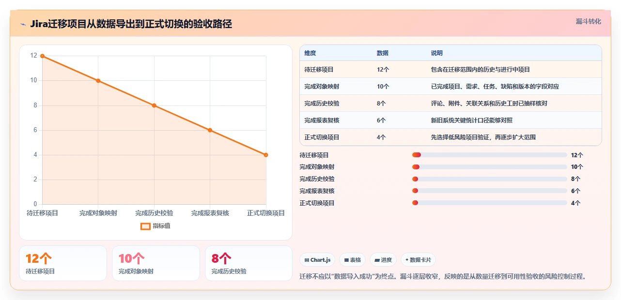The width and height of the screenshot is (621, 300).
Task: Click the 表格 tag chip
Action: tap(353, 260)
